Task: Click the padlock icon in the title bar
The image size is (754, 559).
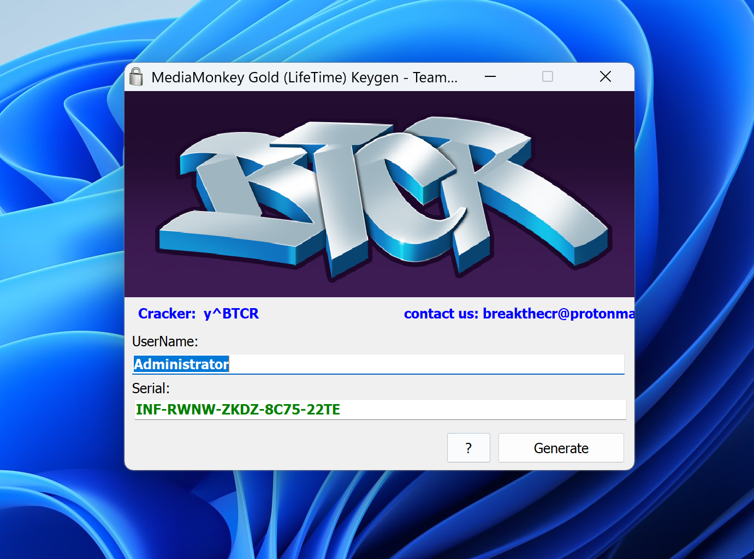Action: (136, 77)
